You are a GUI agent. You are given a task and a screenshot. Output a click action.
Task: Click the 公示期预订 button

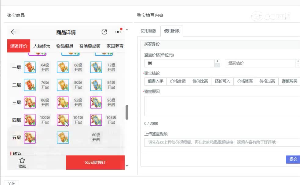click(95, 163)
